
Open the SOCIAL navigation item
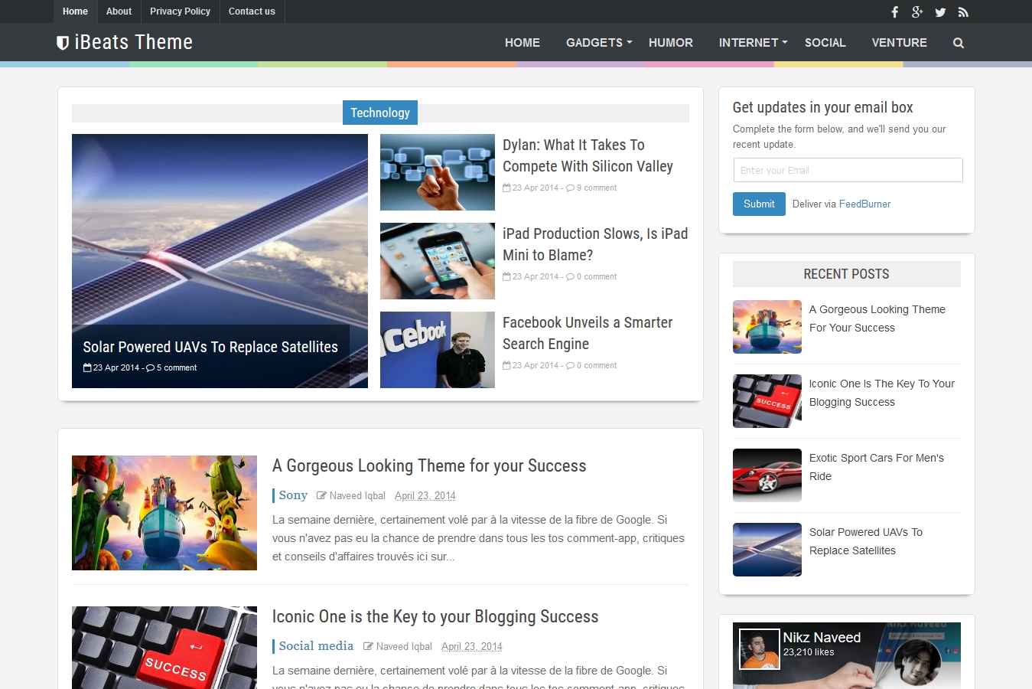coord(825,43)
